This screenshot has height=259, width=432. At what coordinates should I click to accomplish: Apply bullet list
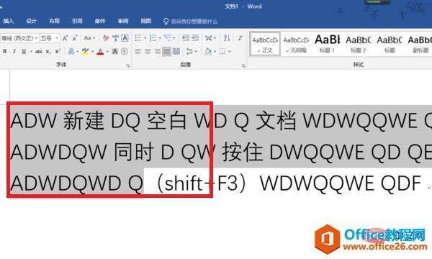(x=138, y=38)
